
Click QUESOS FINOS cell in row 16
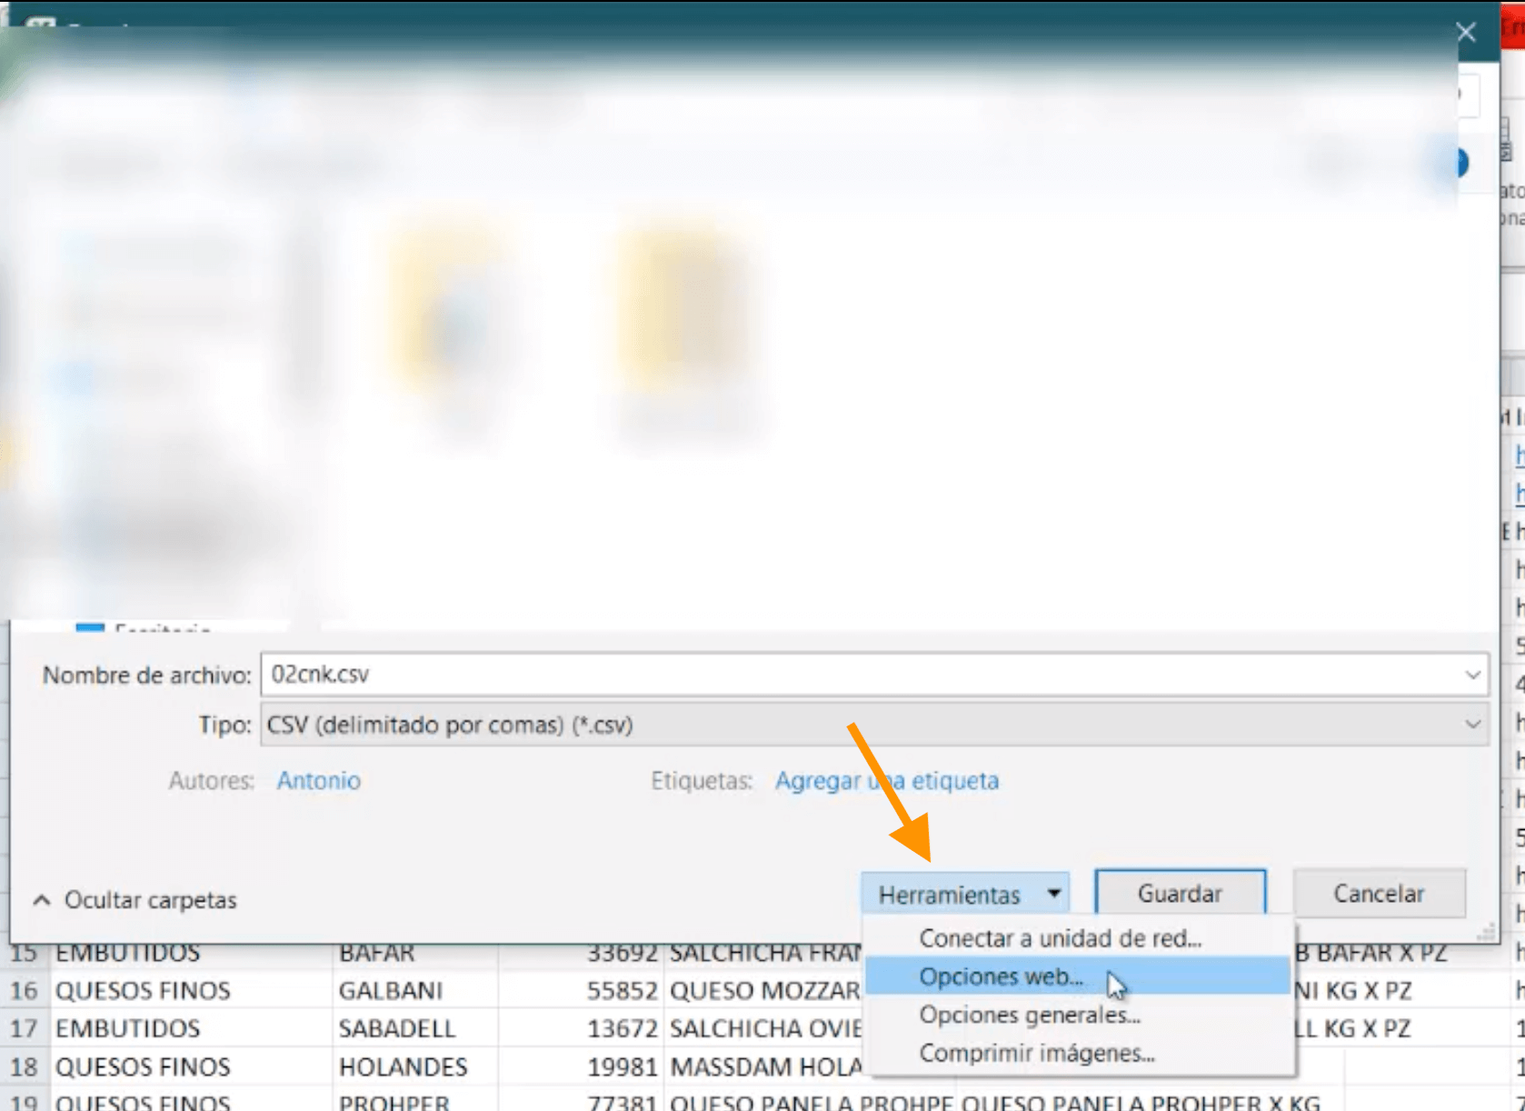[x=191, y=990]
